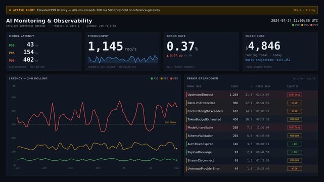Image resolution: width=324 pixels, height=182 pixels.
Task: Click the green P50 swatch below the timestamp
Action: point(293,25)
